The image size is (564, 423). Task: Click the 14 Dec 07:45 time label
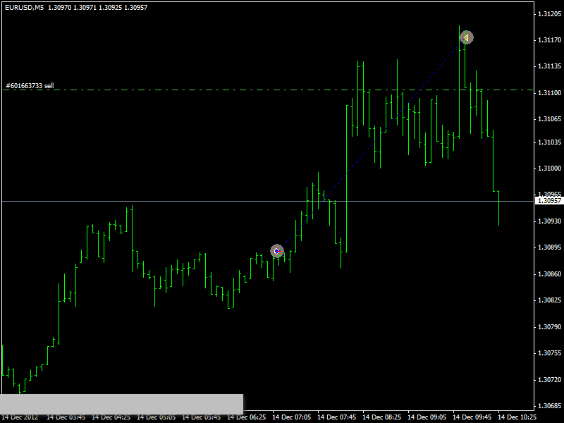(337, 417)
